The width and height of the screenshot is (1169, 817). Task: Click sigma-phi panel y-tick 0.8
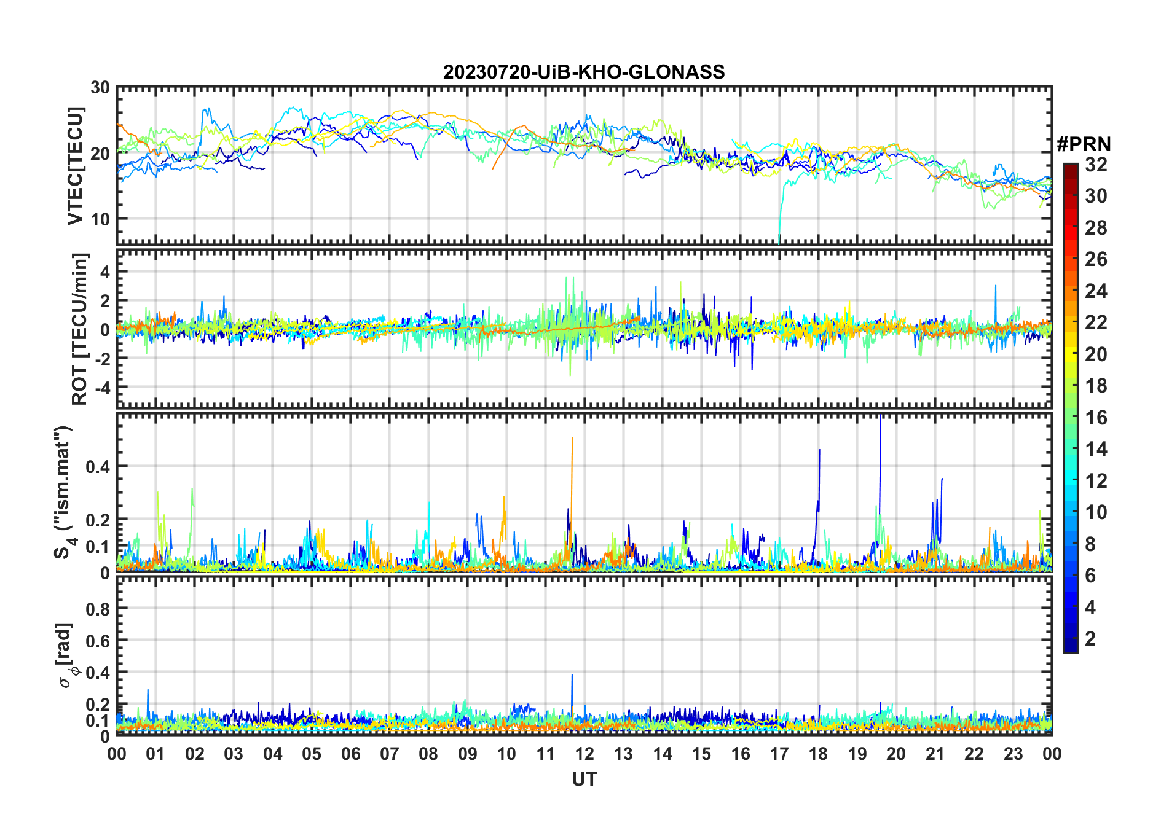click(98, 609)
